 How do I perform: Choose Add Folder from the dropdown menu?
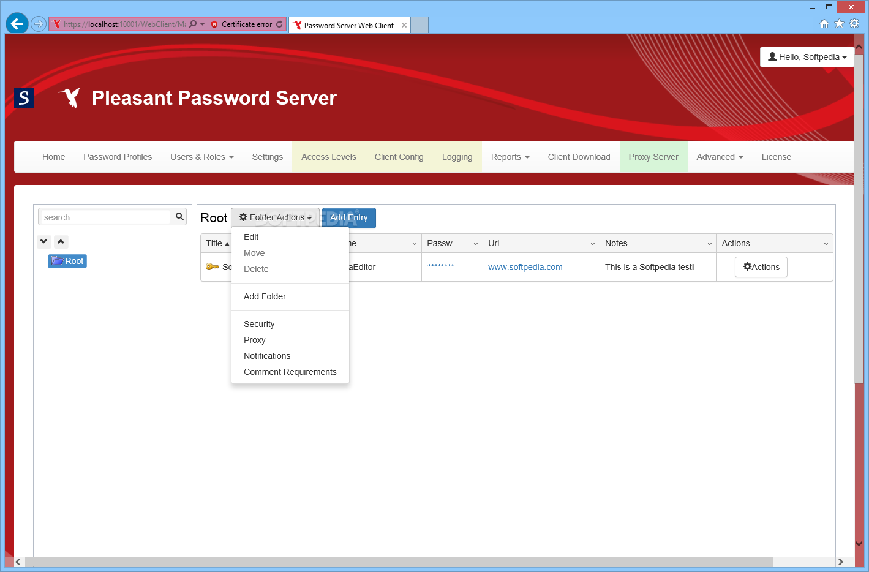(265, 296)
